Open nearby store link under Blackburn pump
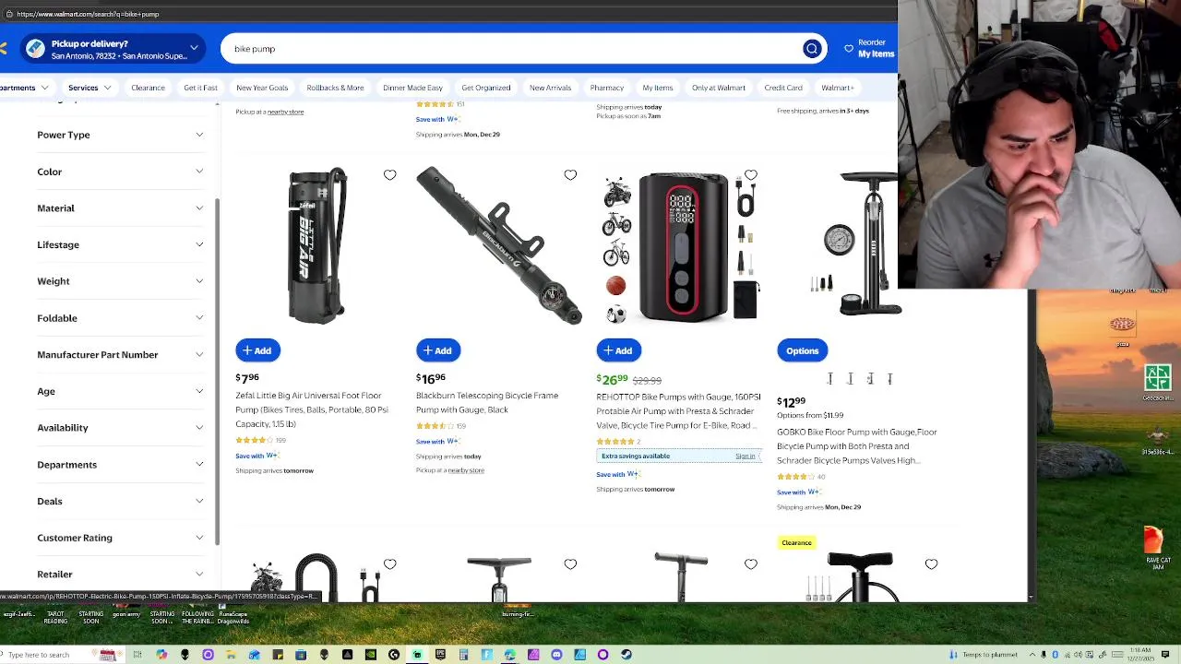 [465, 470]
